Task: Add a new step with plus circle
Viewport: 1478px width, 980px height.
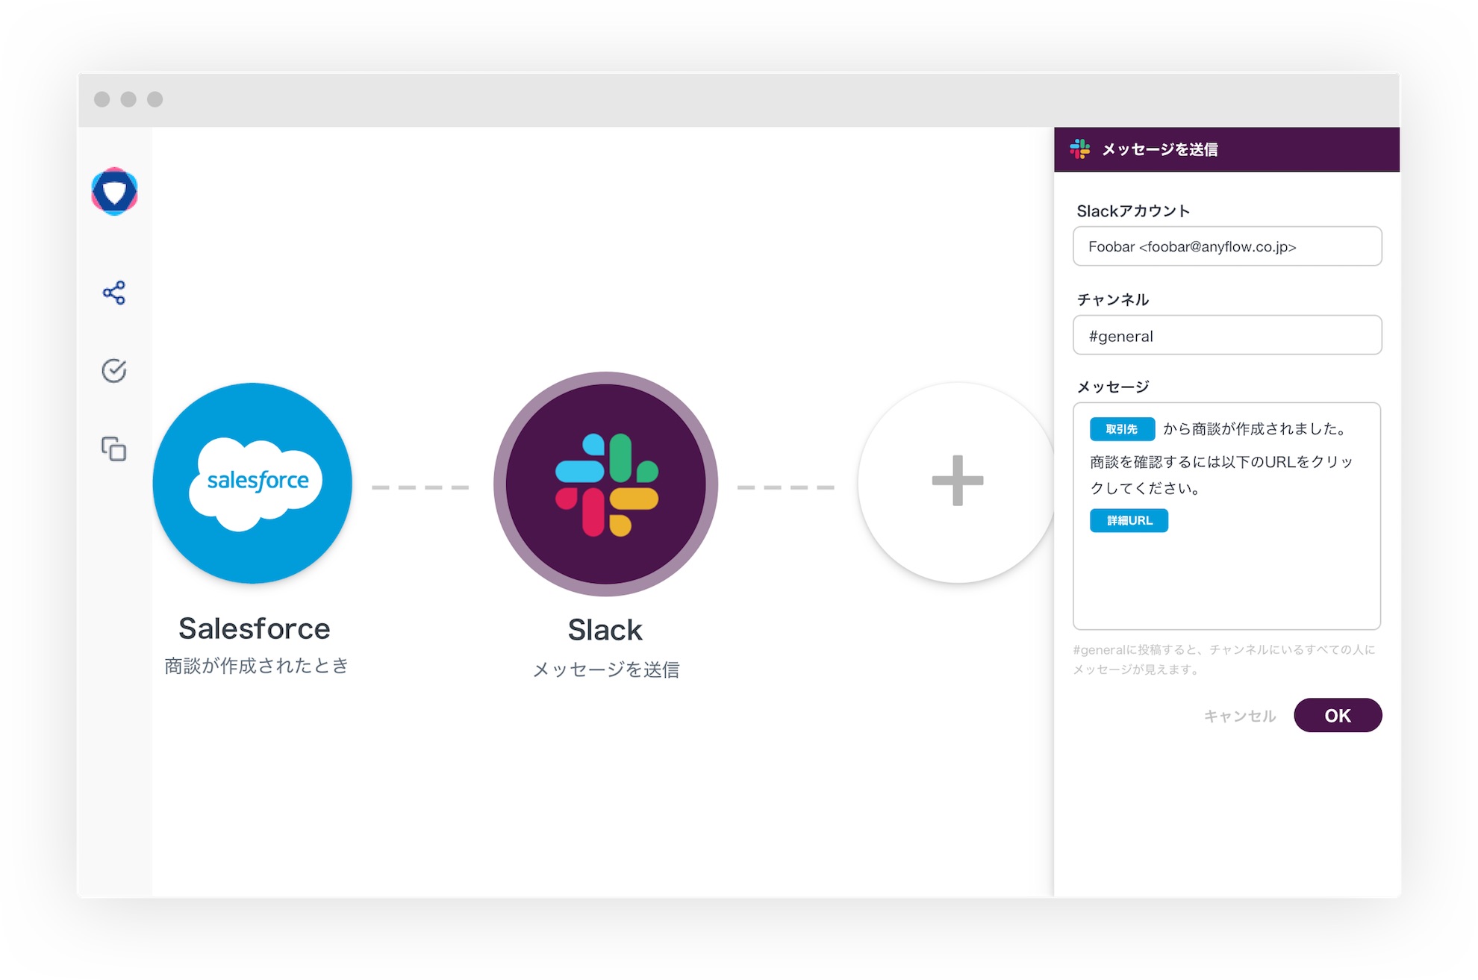Action: click(x=957, y=481)
